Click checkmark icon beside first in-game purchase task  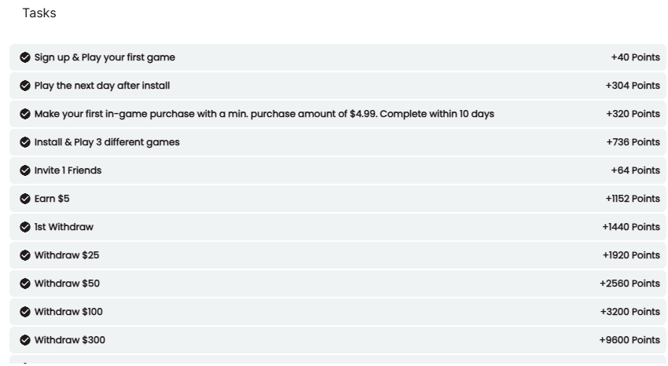pyautogui.click(x=25, y=114)
